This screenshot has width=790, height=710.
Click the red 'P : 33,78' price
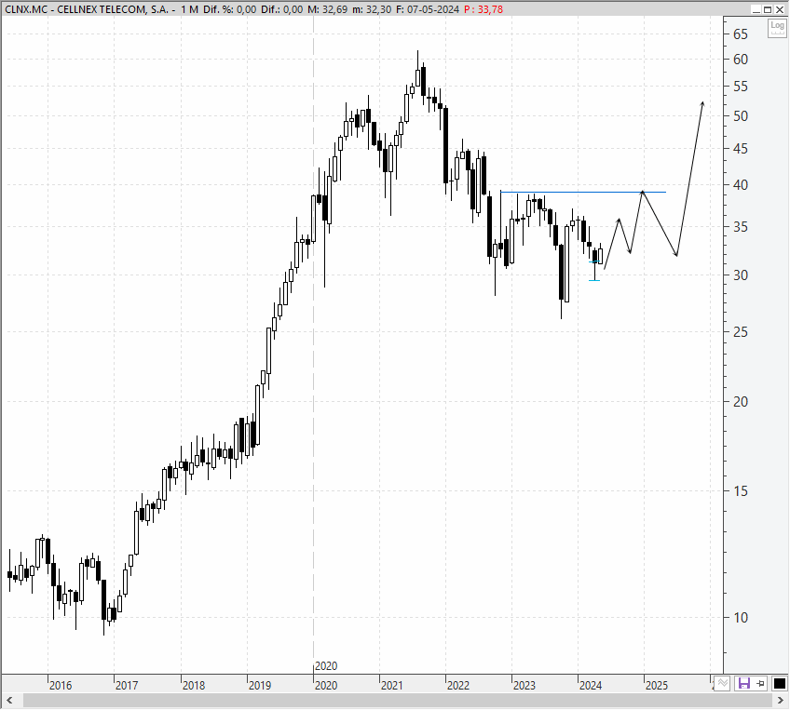tap(484, 9)
